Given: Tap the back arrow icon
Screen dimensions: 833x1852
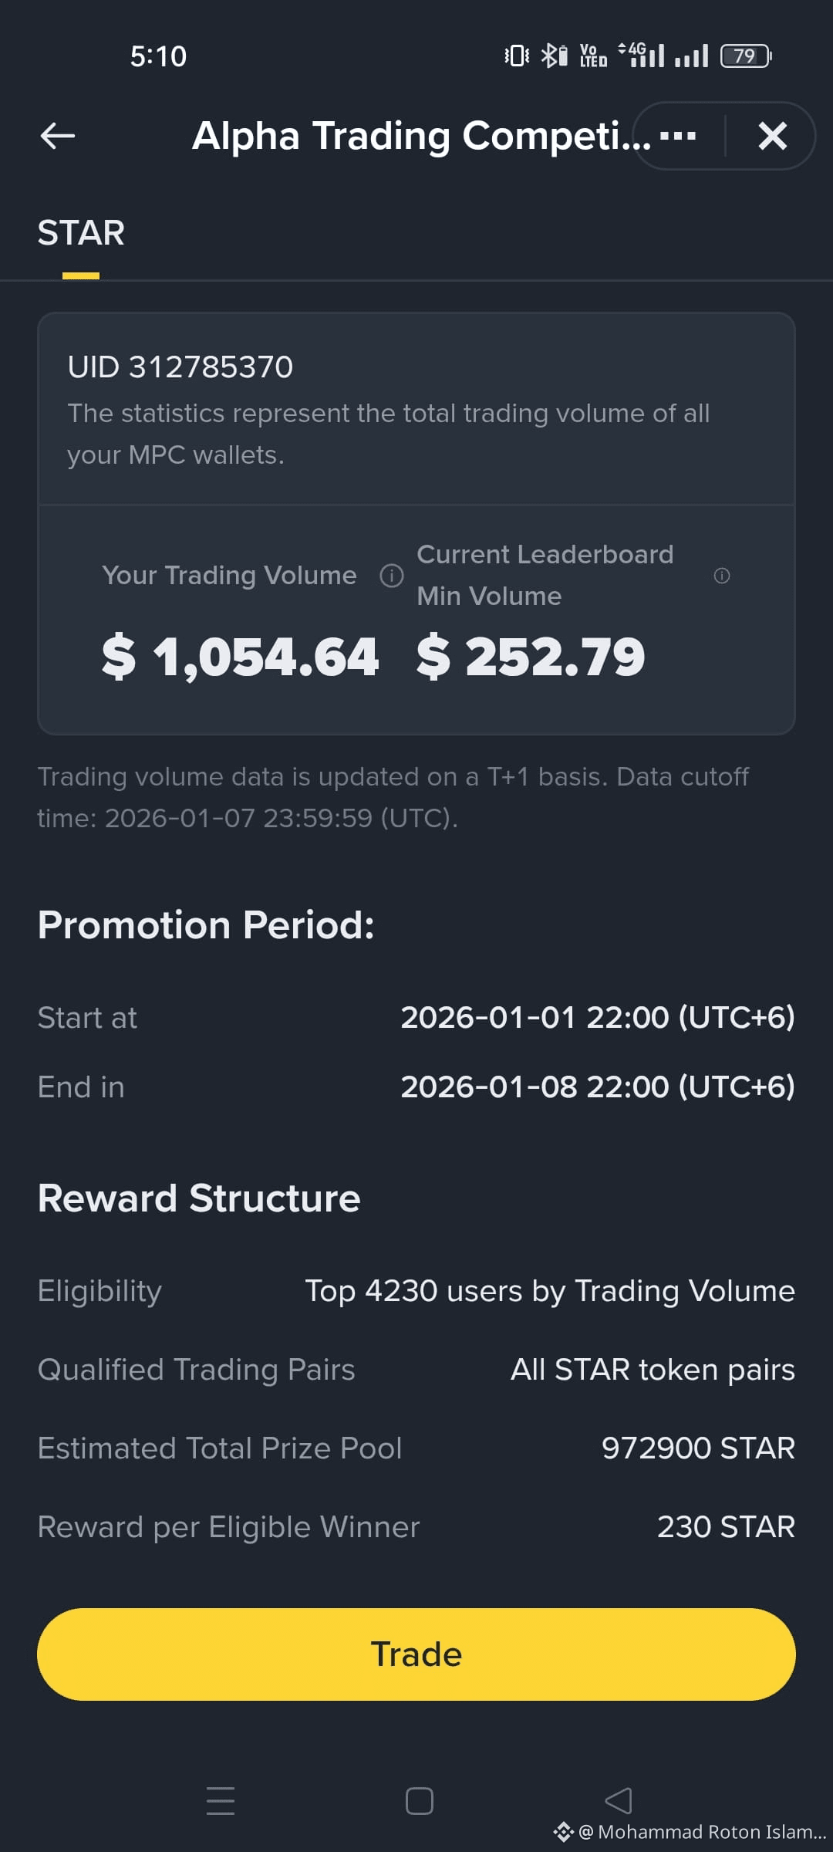Looking at the screenshot, I should coord(58,136).
